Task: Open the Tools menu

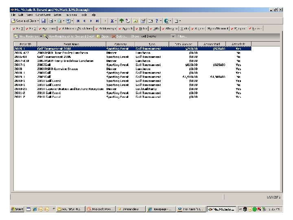Action: pyautogui.click(x=84, y=15)
